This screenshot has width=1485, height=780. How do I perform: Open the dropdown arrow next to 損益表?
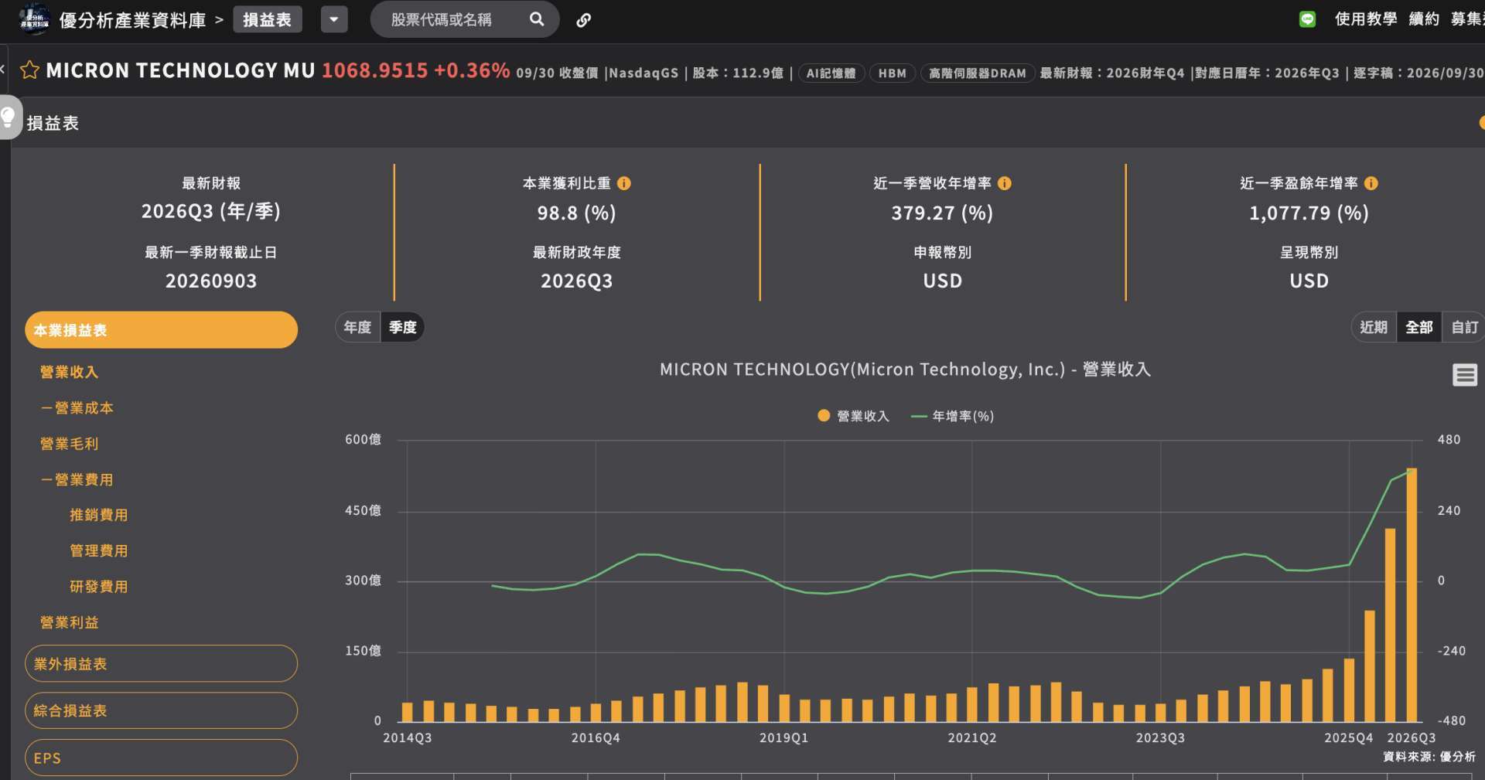334,19
